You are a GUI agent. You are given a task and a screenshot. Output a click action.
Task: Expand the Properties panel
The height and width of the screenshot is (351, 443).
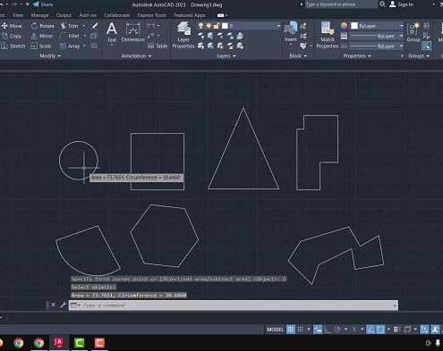tap(357, 56)
